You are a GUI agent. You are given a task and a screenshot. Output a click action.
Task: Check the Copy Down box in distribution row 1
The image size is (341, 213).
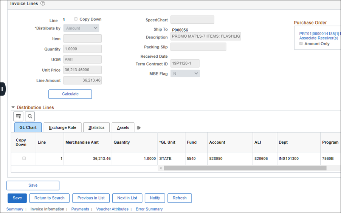[x=24, y=159]
